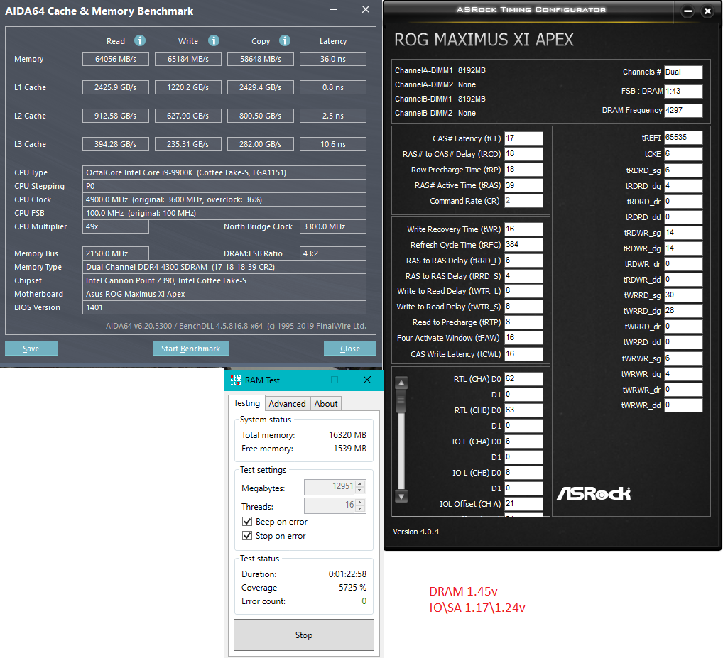Close the RAM Test window
723x658 pixels.
tap(367, 380)
